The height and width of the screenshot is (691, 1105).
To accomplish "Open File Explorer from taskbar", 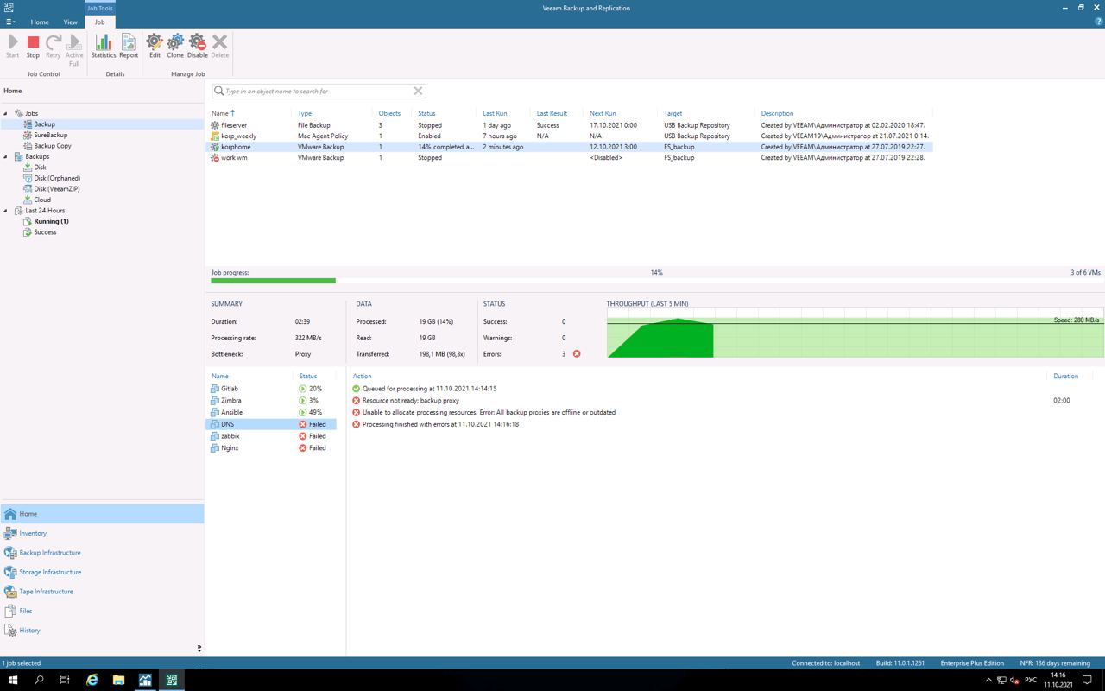I will pos(118,681).
